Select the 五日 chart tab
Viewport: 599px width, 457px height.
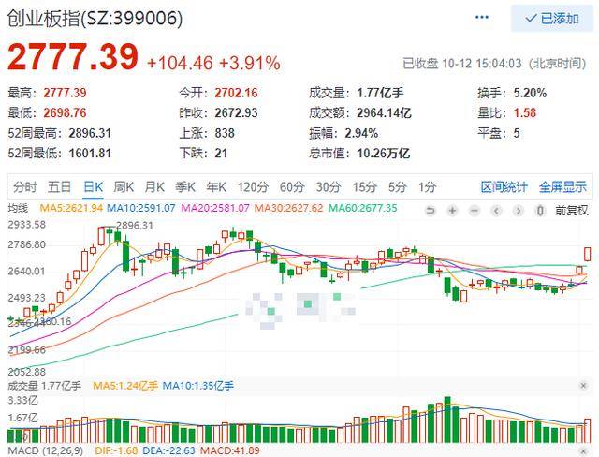coord(60,186)
